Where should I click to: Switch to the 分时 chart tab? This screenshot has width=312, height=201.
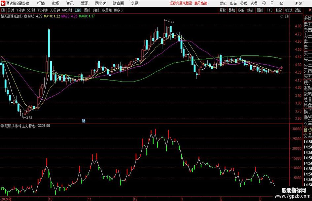[x=11, y=10]
